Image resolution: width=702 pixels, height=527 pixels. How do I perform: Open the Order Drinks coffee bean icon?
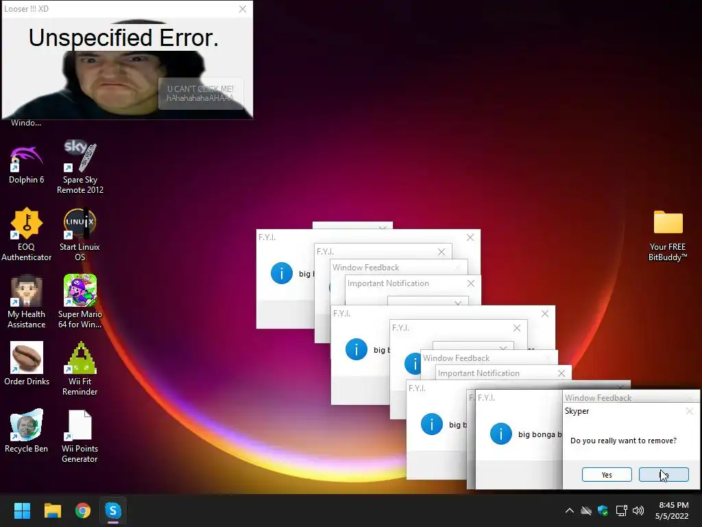pos(27,363)
